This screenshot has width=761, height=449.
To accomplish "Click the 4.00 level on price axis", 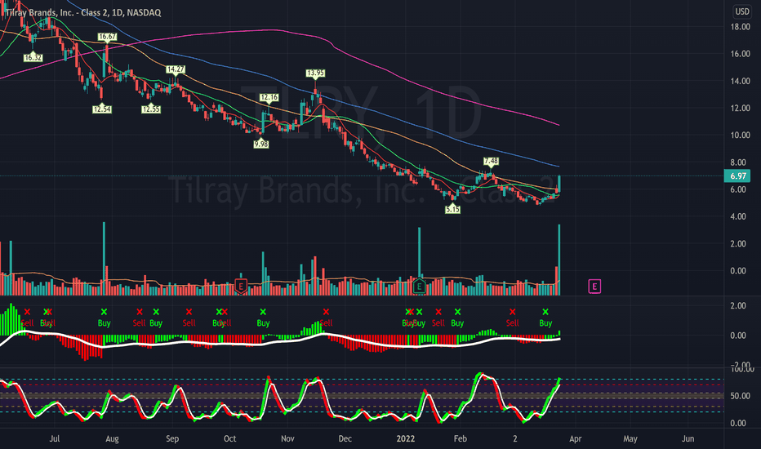I will pyautogui.click(x=741, y=216).
